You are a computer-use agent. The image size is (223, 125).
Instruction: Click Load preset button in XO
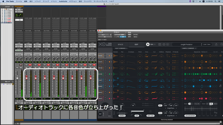pyautogui.click(x=205, y=44)
